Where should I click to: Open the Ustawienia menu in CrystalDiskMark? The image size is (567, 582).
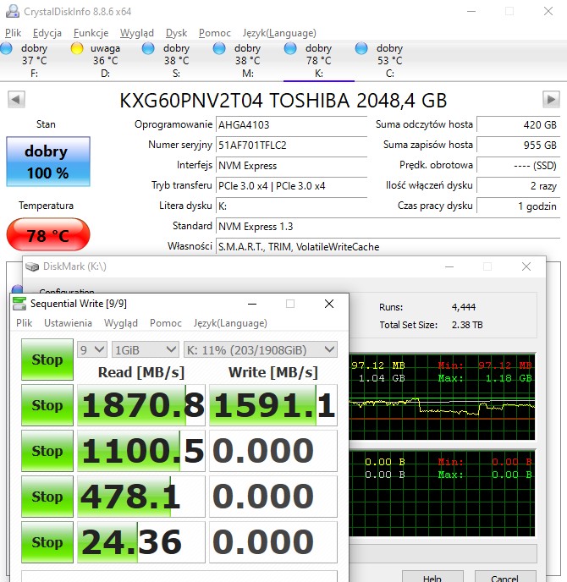[68, 323]
